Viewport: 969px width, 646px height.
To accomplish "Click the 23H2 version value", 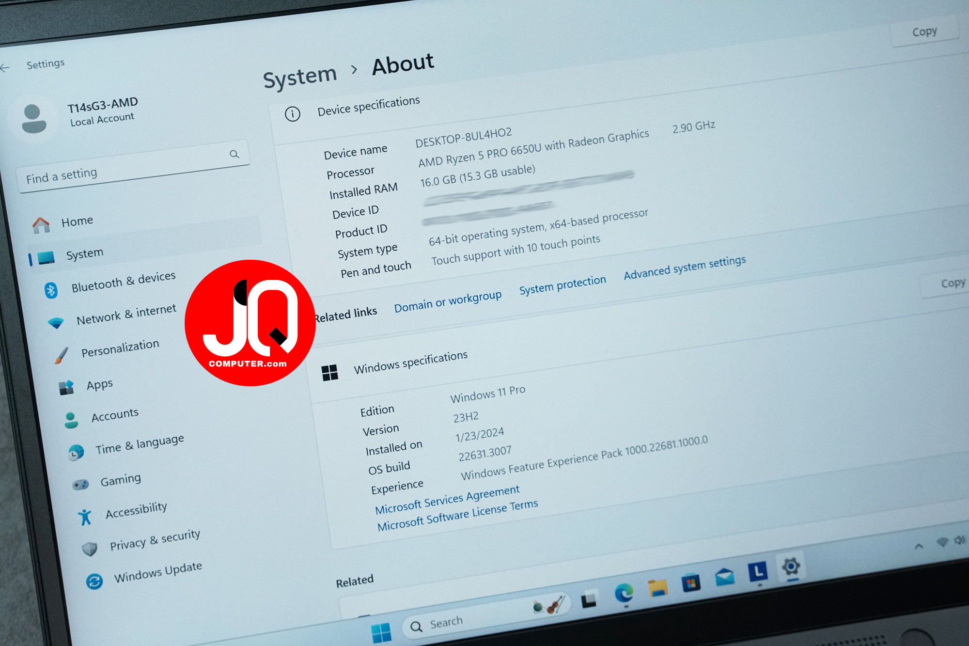I will [466, 417].
